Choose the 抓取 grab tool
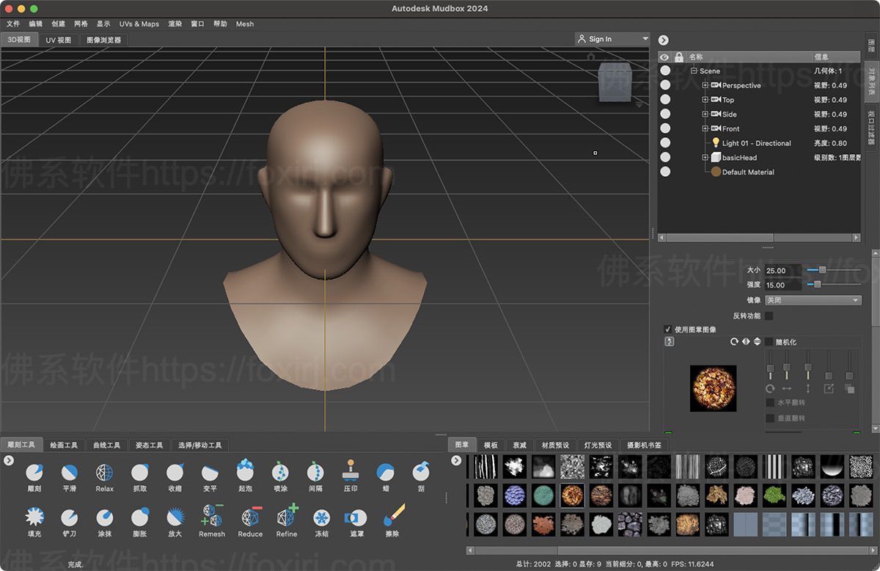880x571 pixels. tap(139, 472)
